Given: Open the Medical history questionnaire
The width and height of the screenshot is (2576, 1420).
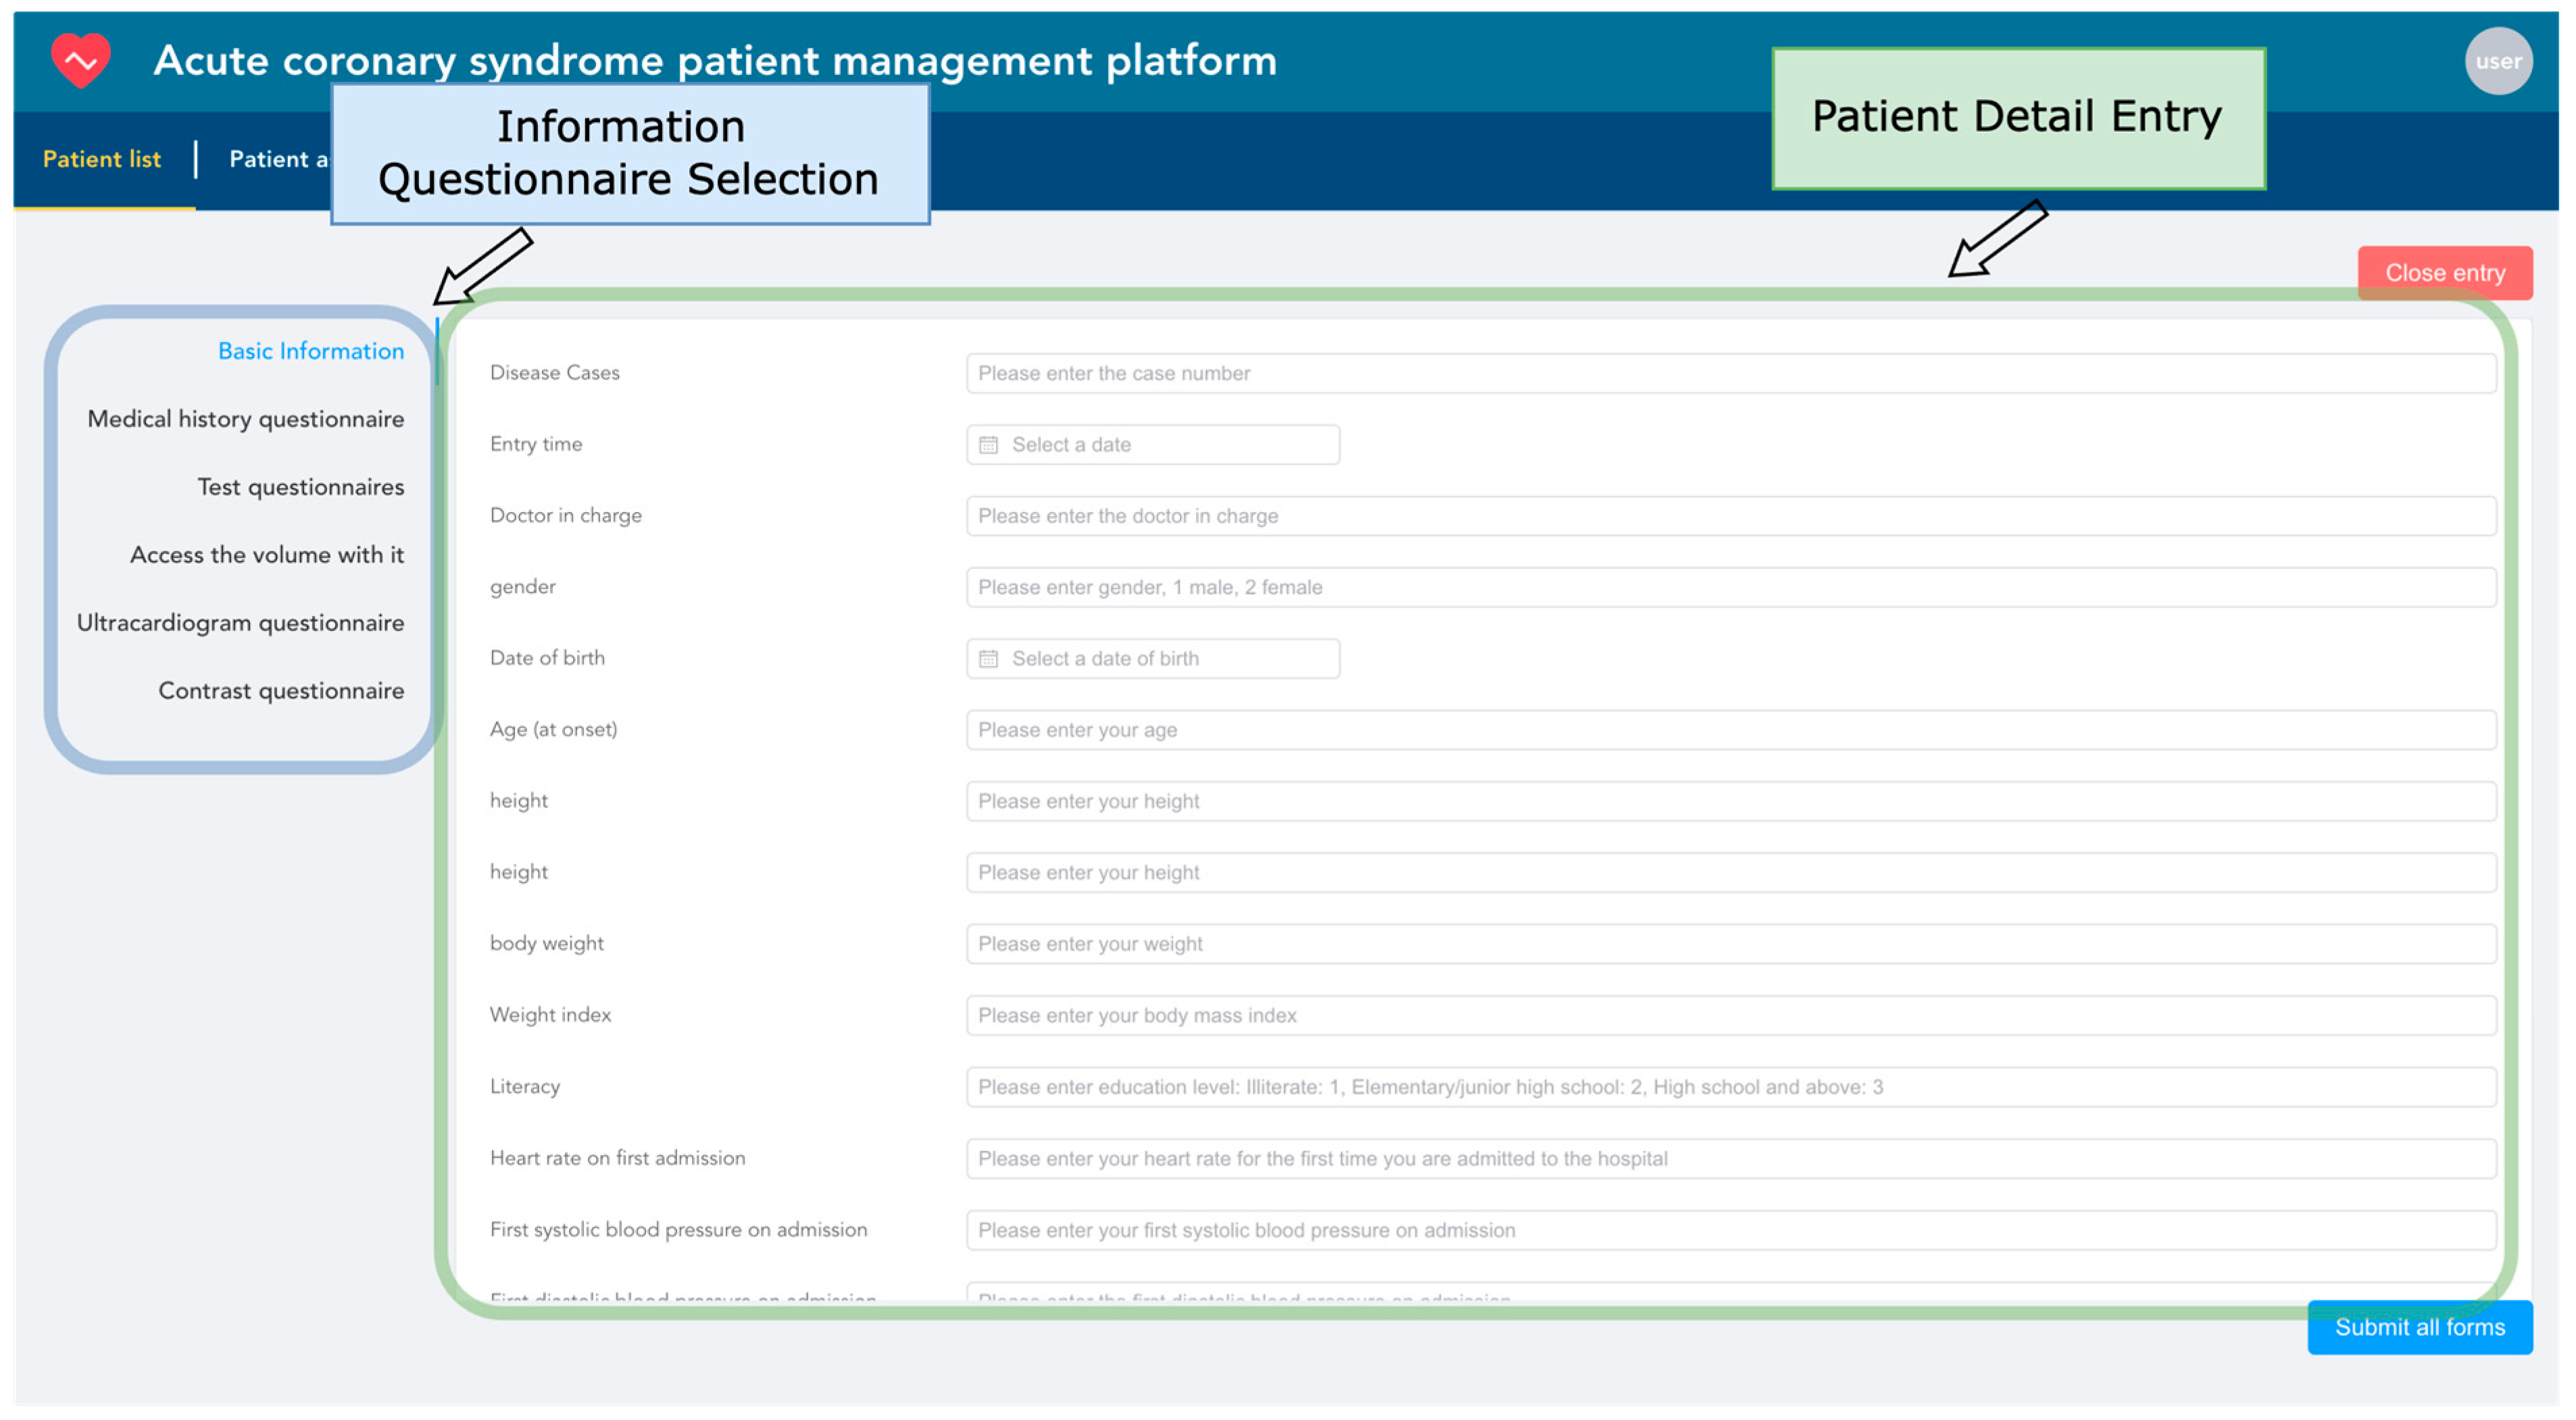Looking at the screenshot, I should (x=246, y=419).
